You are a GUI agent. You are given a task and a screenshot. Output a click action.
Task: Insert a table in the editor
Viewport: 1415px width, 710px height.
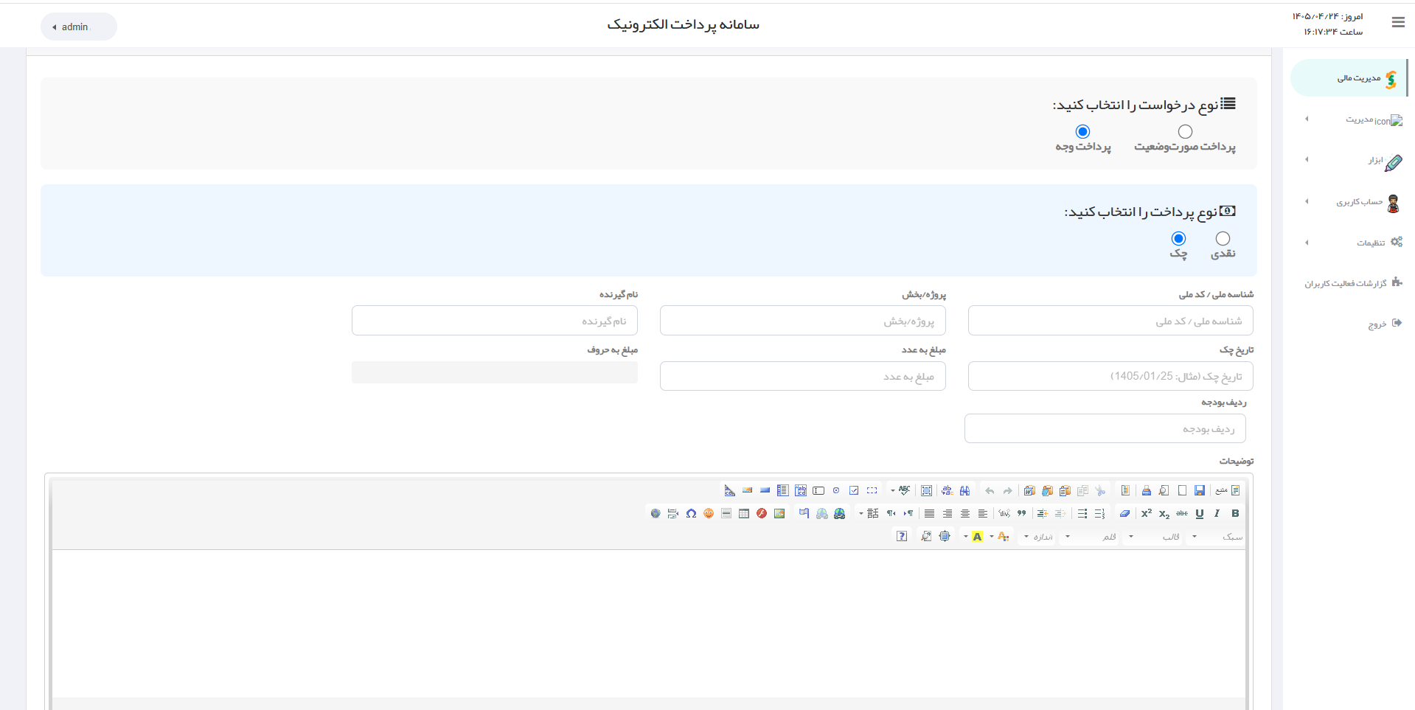click(x=744, y=514)
